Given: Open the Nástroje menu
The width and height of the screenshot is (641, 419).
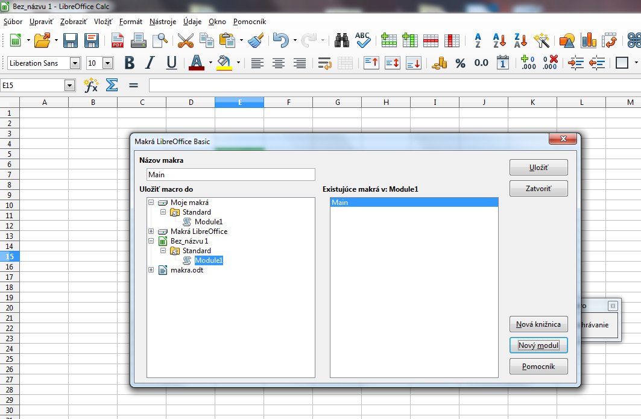Looking at the screenshot, I should [163, 22].
